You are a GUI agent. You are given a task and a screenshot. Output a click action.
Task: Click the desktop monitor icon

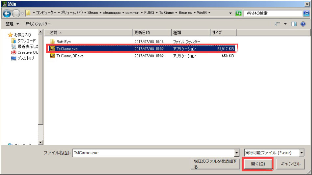(x=13, y=58)
